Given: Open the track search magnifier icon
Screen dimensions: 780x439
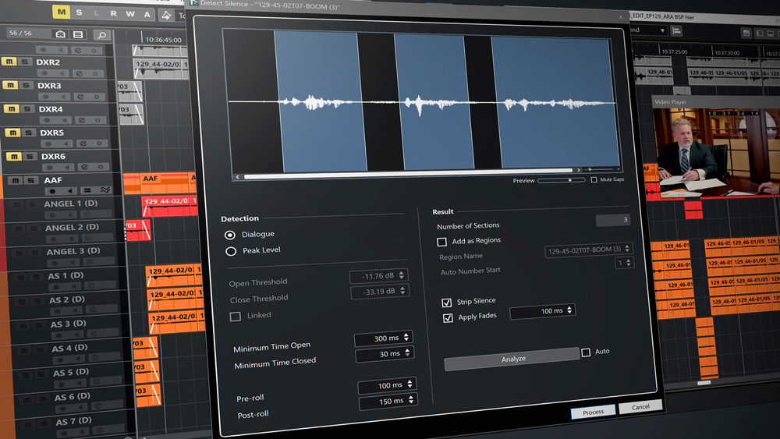Looking at the screenshot, I should pyautogui.click(x=101, y=34).
